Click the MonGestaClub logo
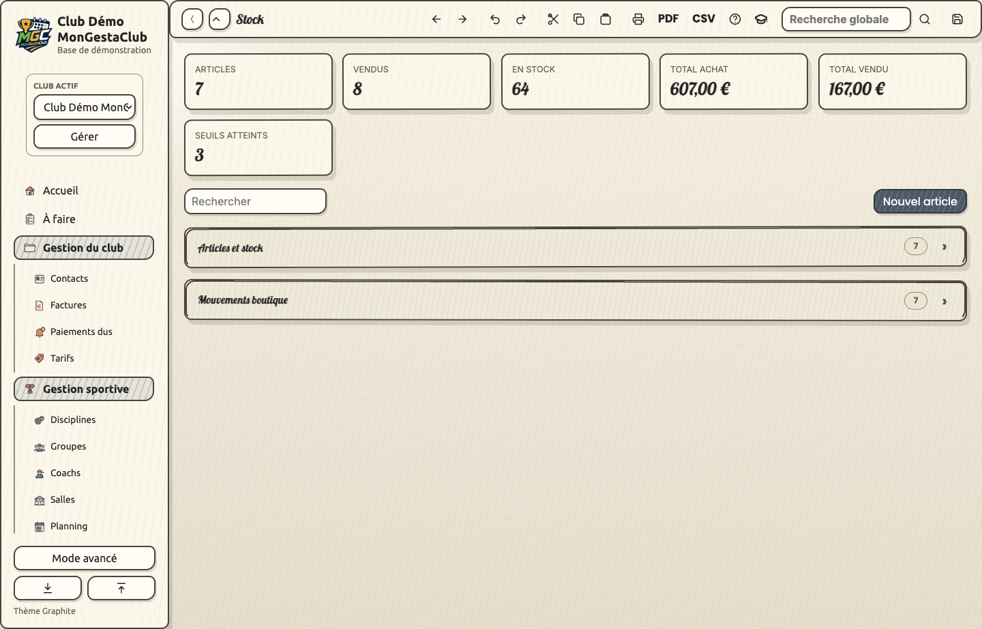 point(33,35)
